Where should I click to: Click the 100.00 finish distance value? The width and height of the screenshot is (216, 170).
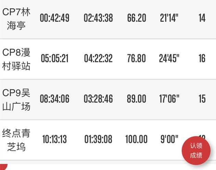[x=136, y=139]
